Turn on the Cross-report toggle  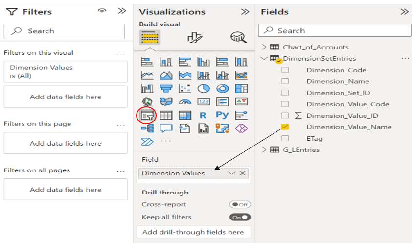240,205
